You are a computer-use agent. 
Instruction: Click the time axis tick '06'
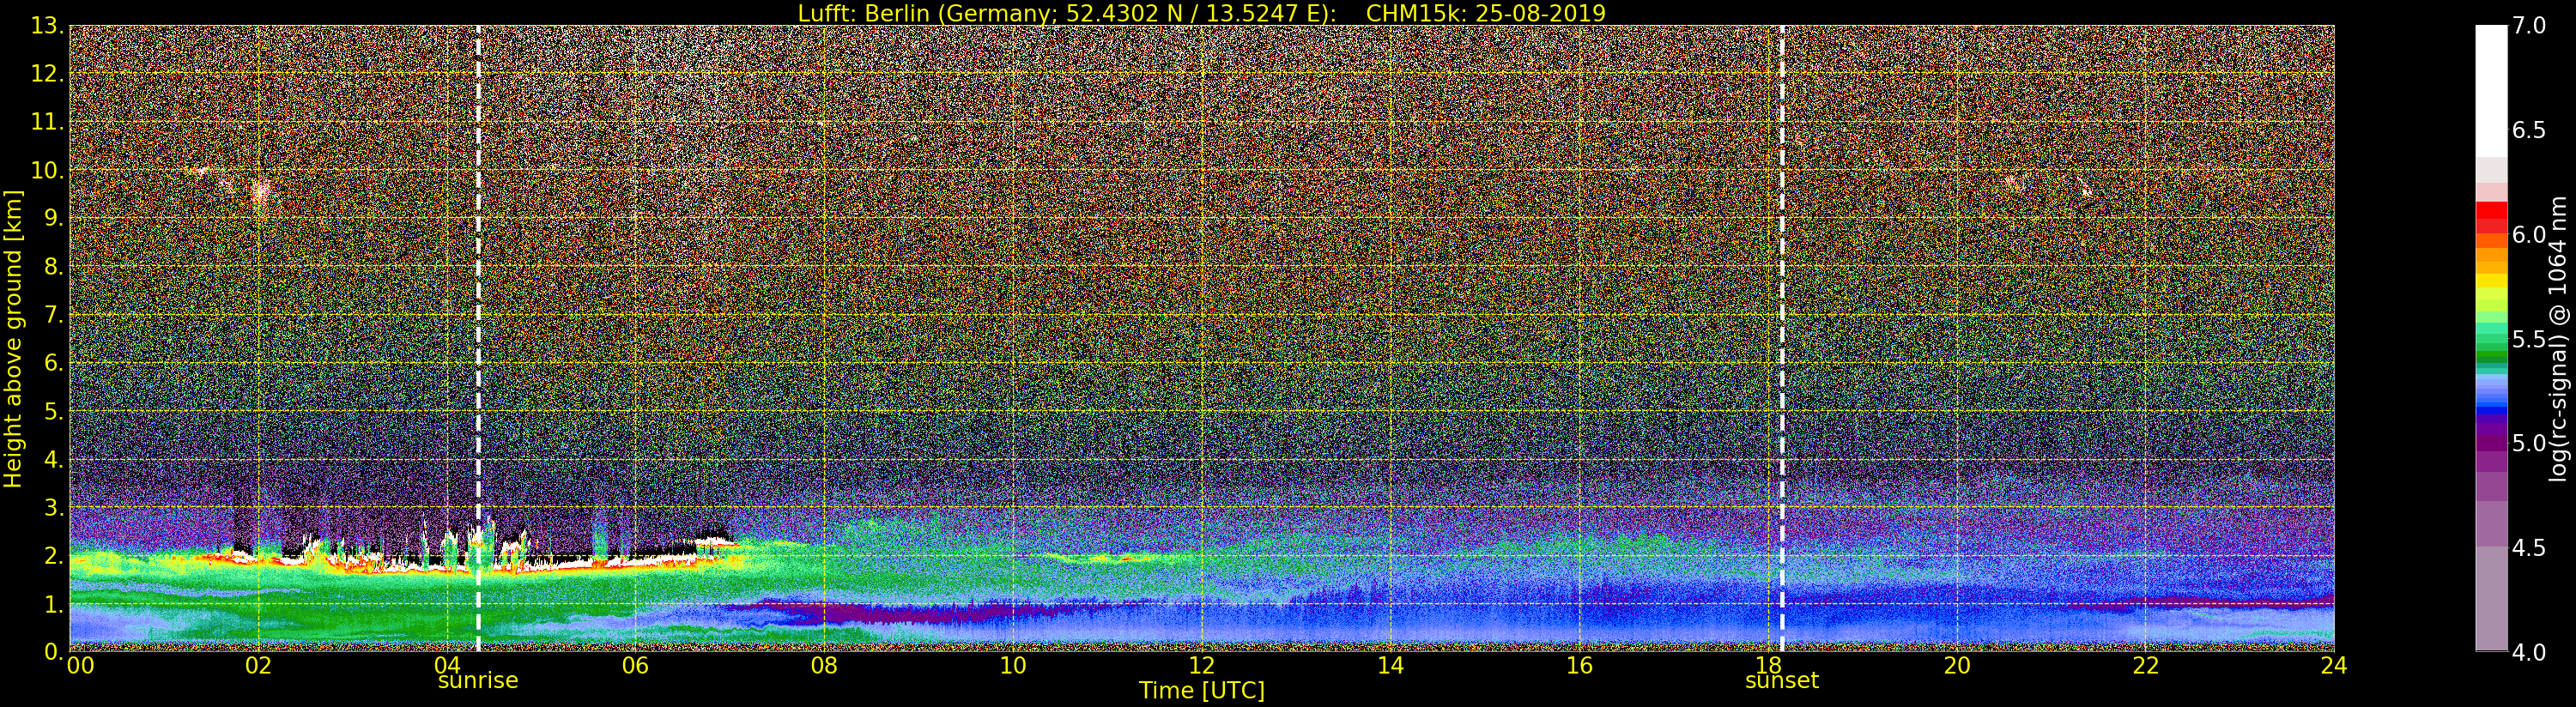pos(635,666)
